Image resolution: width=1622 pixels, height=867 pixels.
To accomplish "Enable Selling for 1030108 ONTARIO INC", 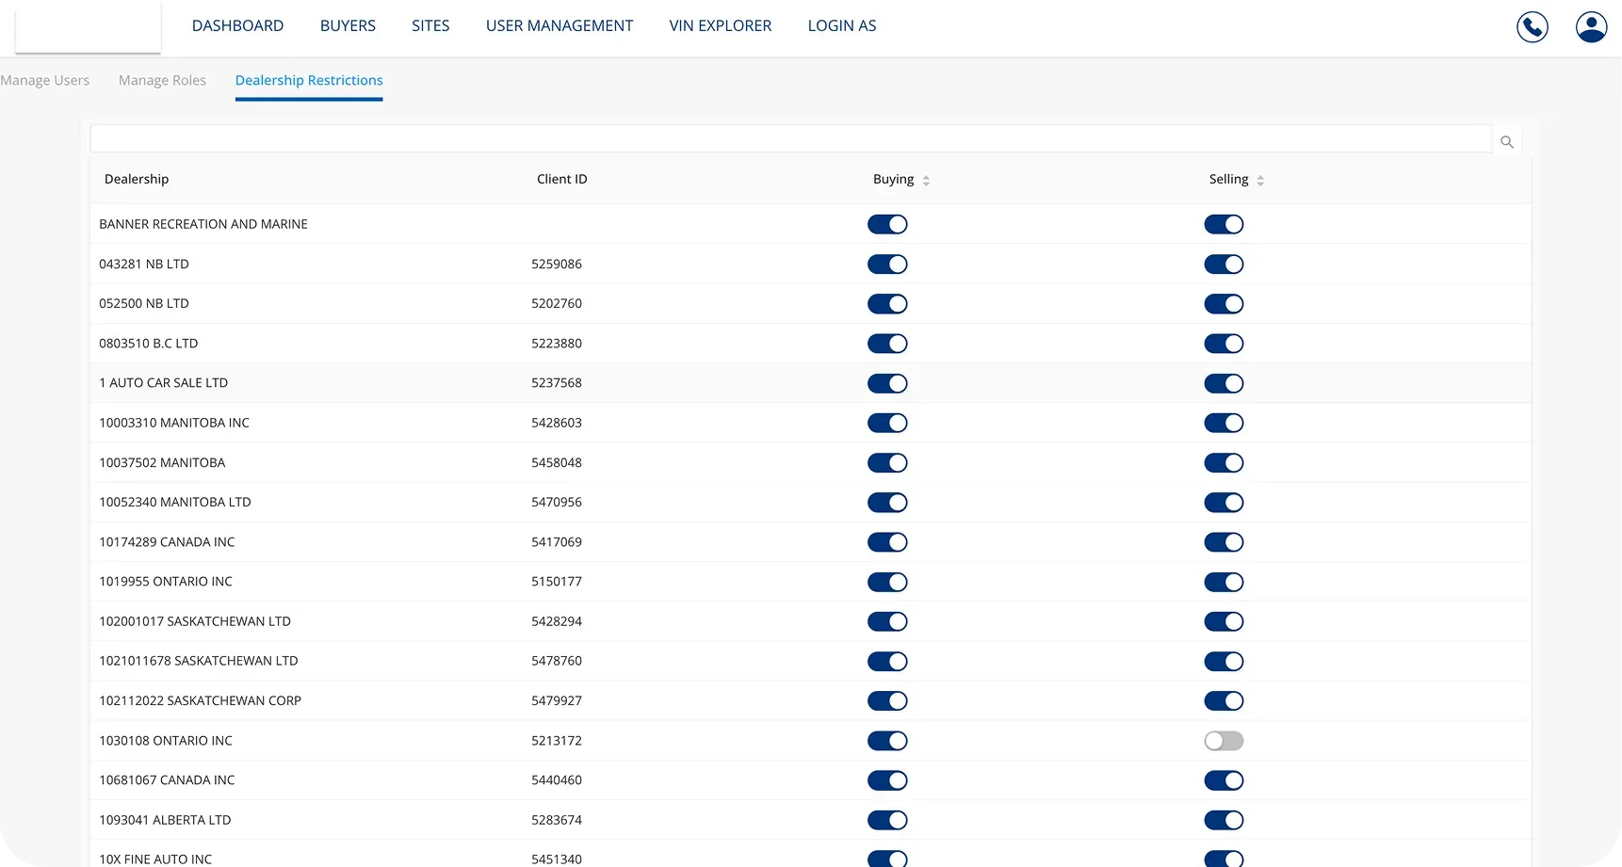I will (x=1224, y=741).
